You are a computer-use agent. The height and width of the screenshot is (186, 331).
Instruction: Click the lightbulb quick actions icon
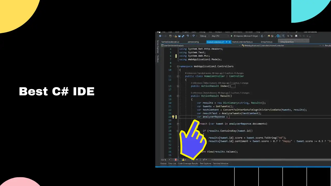(173, 117)
